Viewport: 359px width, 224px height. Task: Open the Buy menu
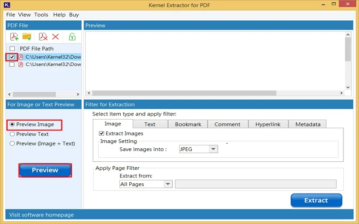[x=74, y=15]
